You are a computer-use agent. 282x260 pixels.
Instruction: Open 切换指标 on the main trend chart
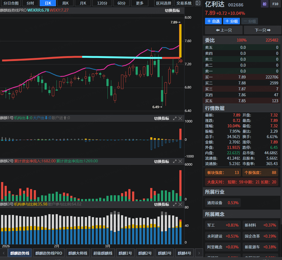pos(172,11)
